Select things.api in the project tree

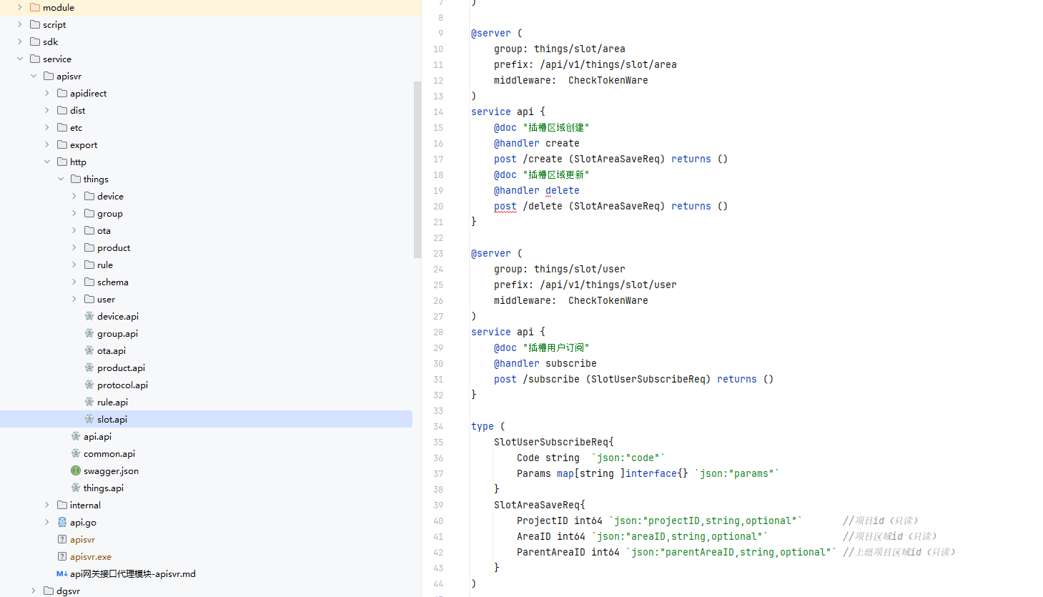pyautogui.click(x=103, y=488)
